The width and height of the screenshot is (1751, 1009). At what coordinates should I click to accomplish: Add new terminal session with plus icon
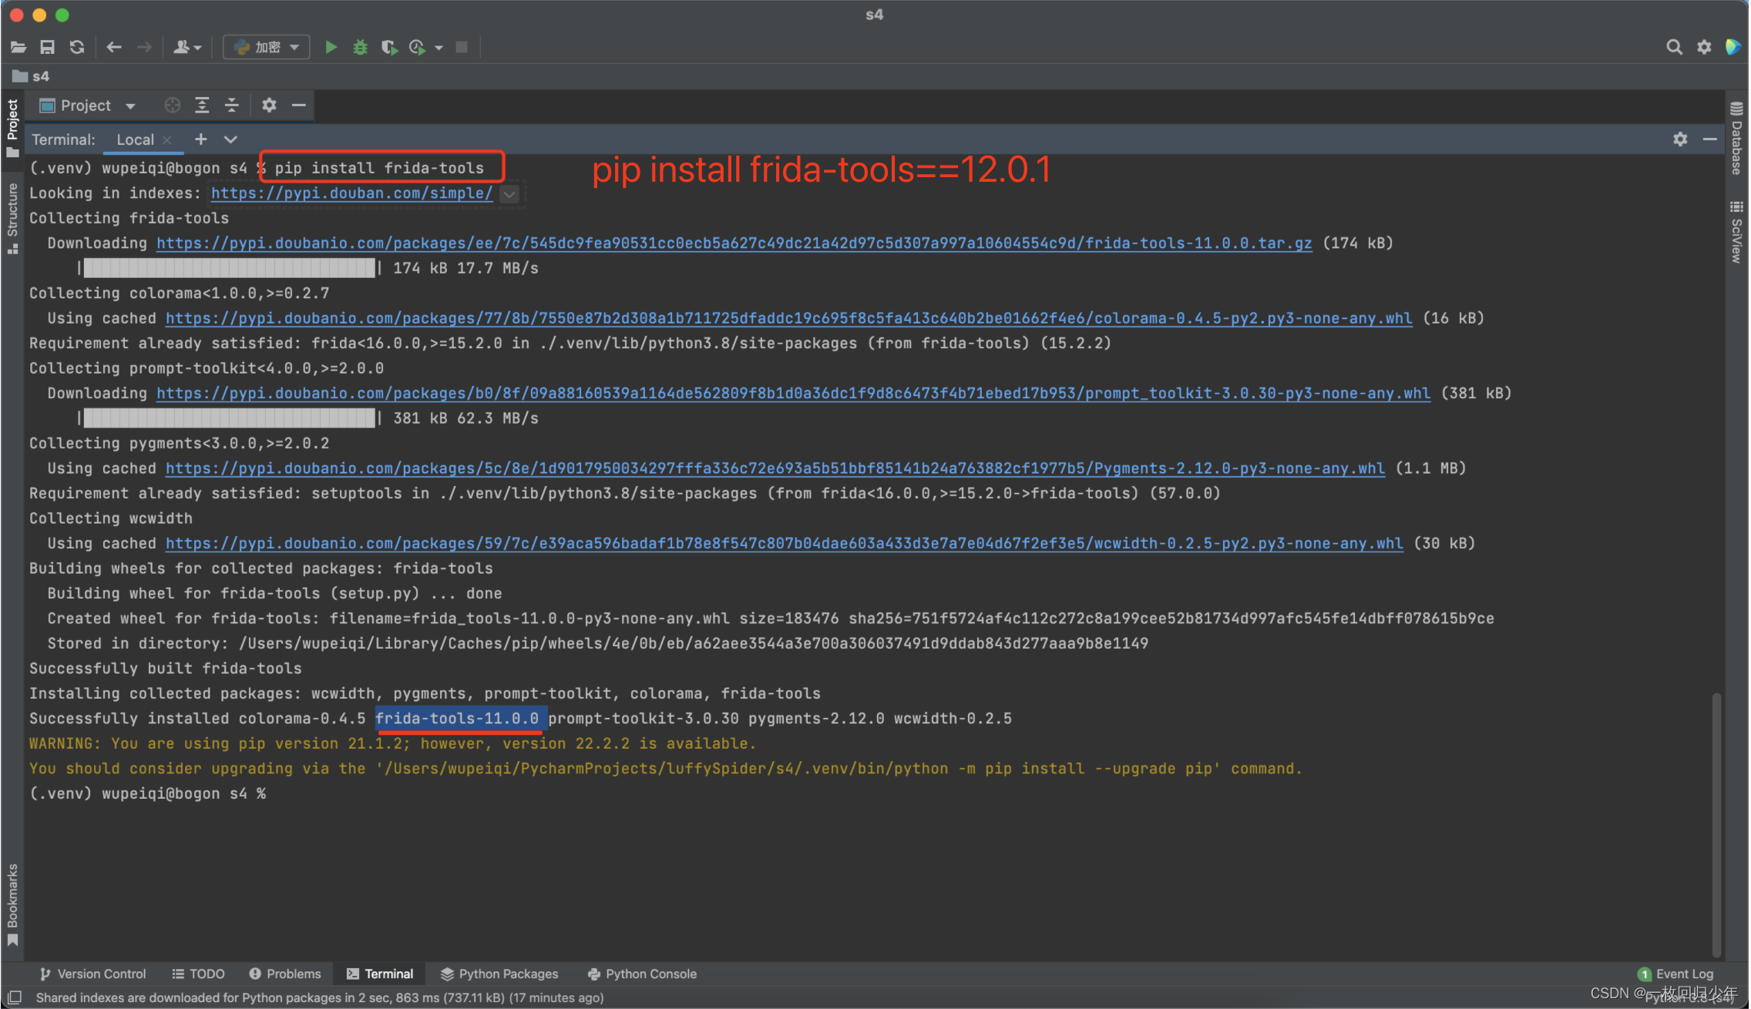click(200, 139)
